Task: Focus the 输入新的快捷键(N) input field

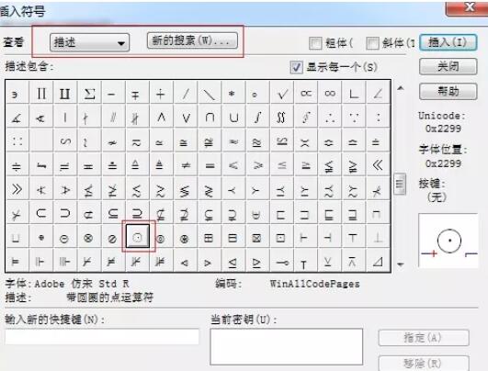Action: point(102,336)
